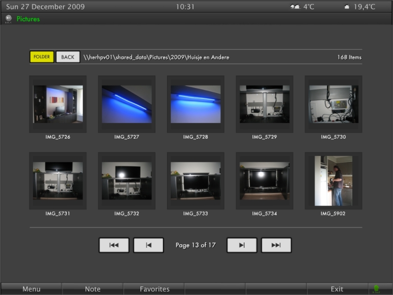Jump to the last page of pictures
393x295 pixels.
(x=276, y=245)
